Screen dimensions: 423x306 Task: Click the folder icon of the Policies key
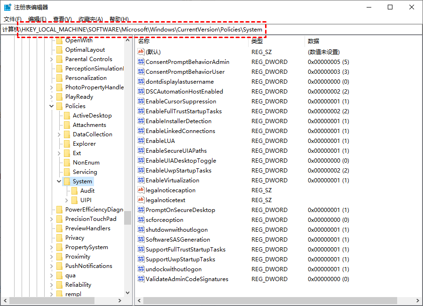click(x=59, y=106)
